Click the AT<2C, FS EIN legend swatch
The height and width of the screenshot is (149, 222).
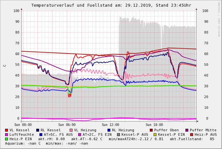[x=80, y=134]
